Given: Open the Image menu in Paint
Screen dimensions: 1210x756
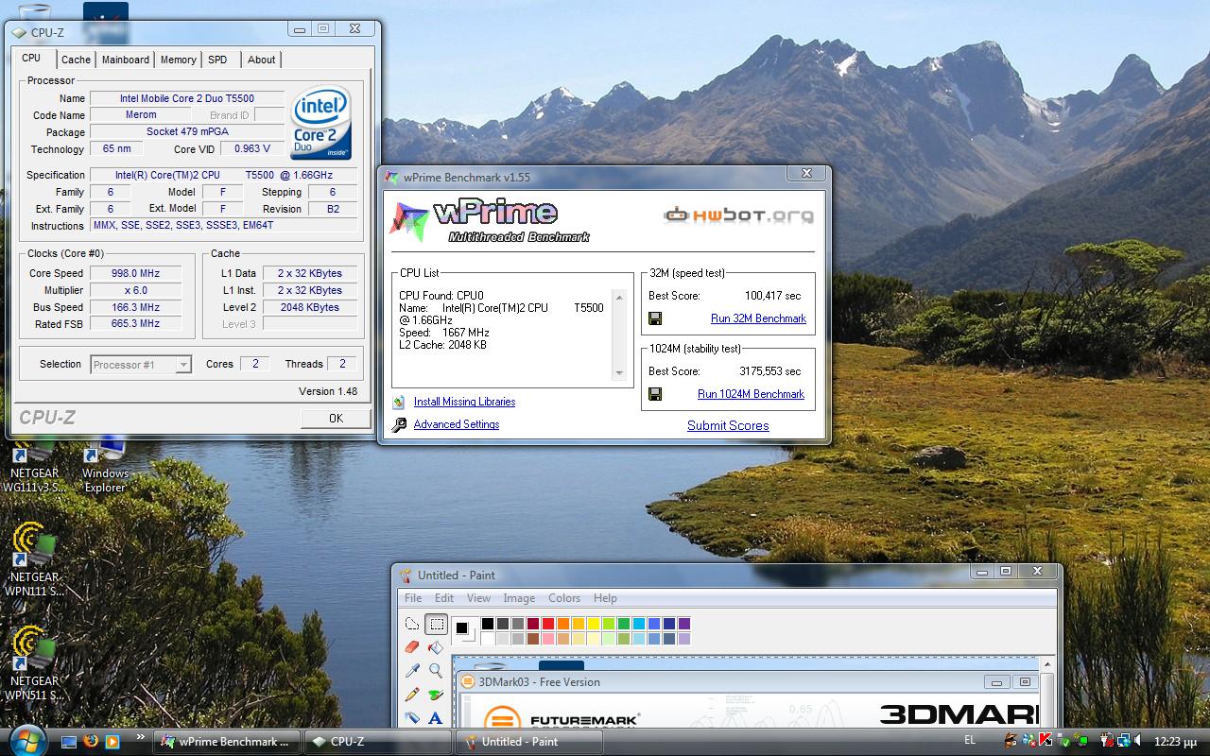Looking at the screenshot, I should pyautogui.click(x=519, y=598).
